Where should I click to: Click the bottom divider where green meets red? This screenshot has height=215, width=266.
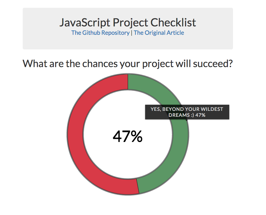(138, 186)
